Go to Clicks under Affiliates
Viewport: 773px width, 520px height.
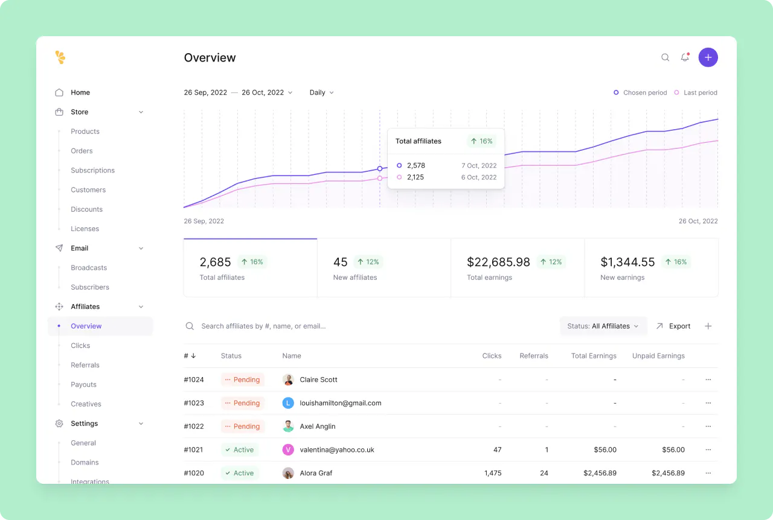[x=80, y=345]
